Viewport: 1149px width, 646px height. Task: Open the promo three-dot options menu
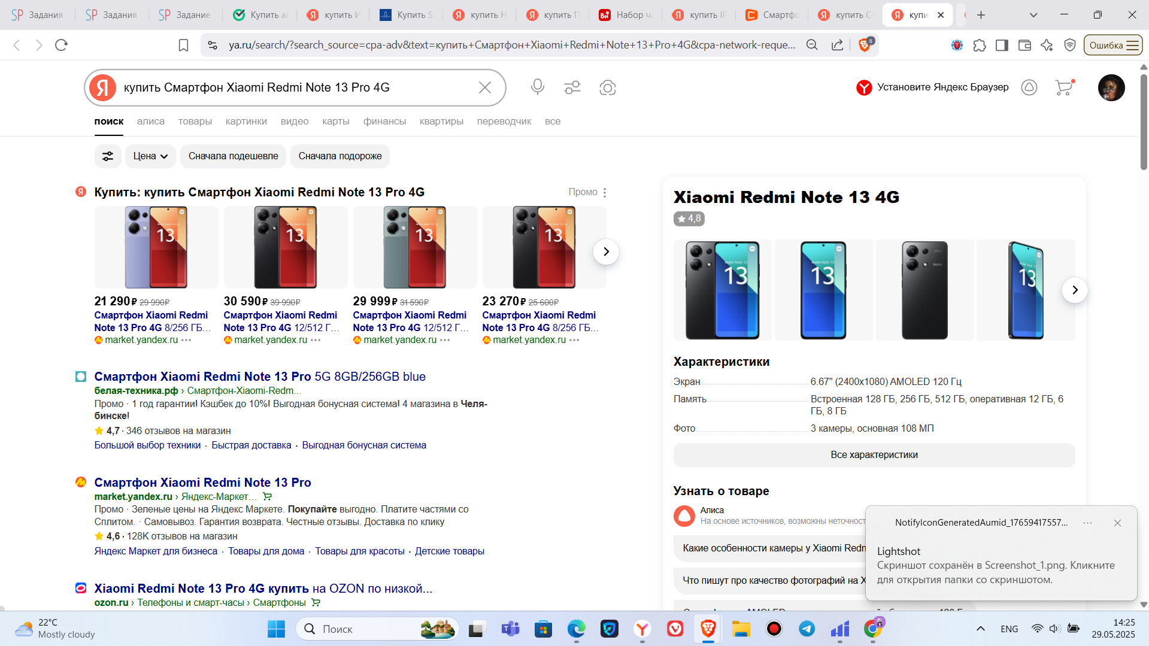coord(605,193)
